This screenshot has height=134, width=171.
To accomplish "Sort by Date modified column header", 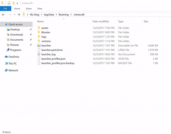I will coord(101,21).
